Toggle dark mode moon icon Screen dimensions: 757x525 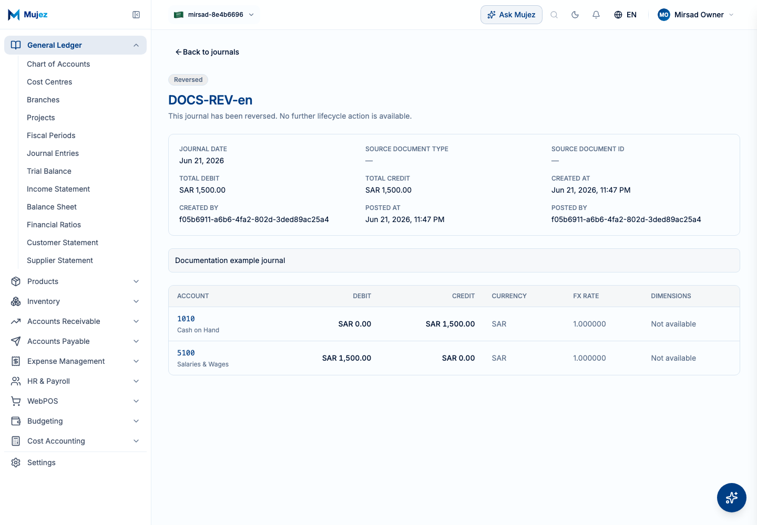(575, 15)
